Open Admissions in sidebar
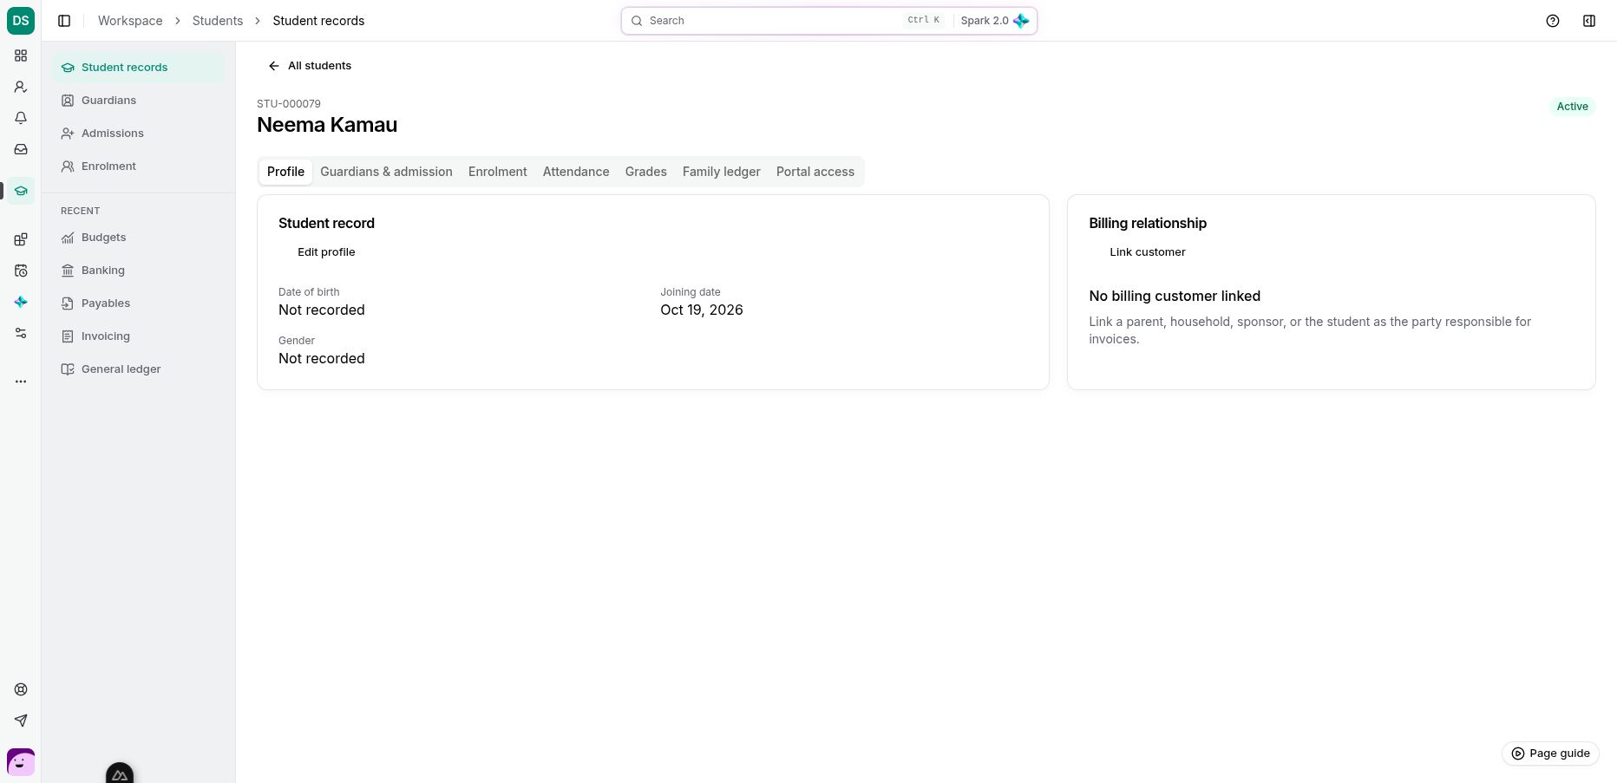The width and height of the screenshot is (1617, 783). click(138, 134)
